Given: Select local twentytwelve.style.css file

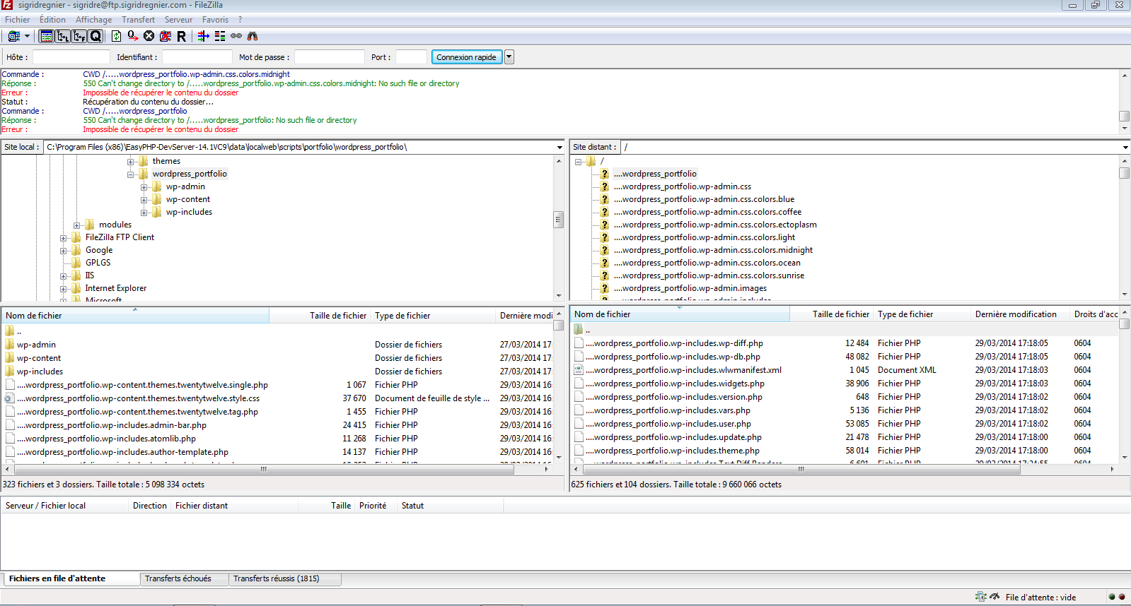Looking at the screenshot, I should pyautogui.click(x=138, y=398).
